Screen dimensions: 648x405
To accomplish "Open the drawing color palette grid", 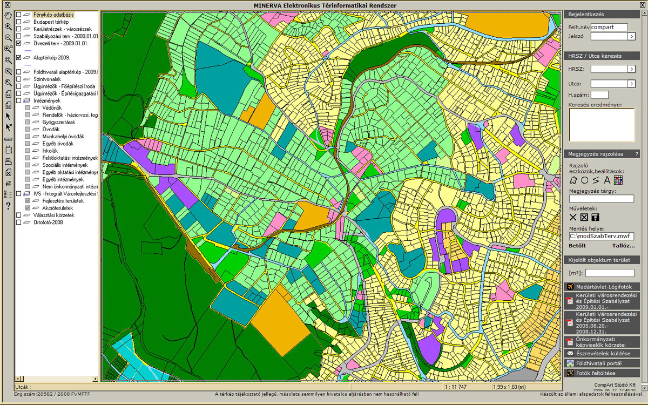I will [618, 180].
